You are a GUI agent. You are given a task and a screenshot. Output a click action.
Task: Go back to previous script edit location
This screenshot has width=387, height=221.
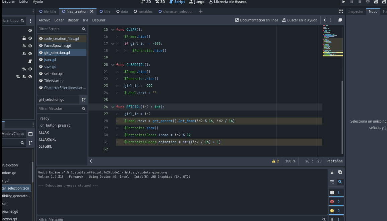[x=325, y=20]
